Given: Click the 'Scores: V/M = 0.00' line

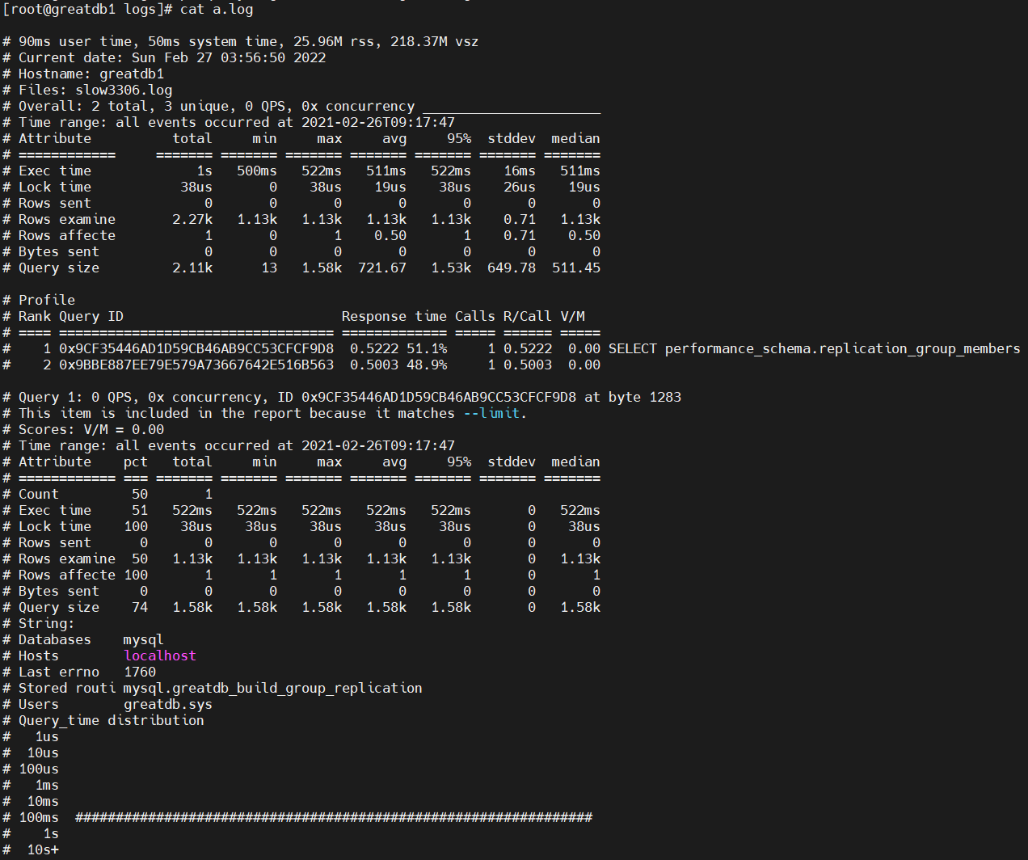Looking at the screenshot, I should click(x=83, y=429).
